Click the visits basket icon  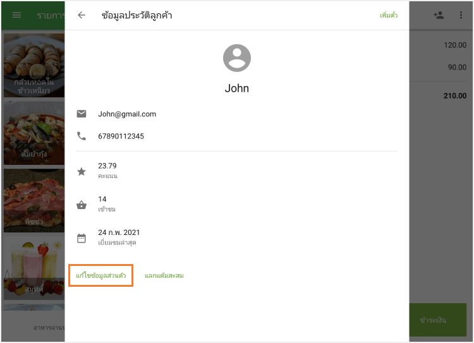click(82, 205)
